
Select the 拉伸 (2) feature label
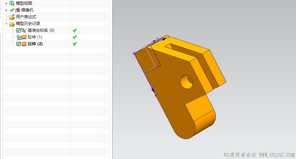pos(35,44)
